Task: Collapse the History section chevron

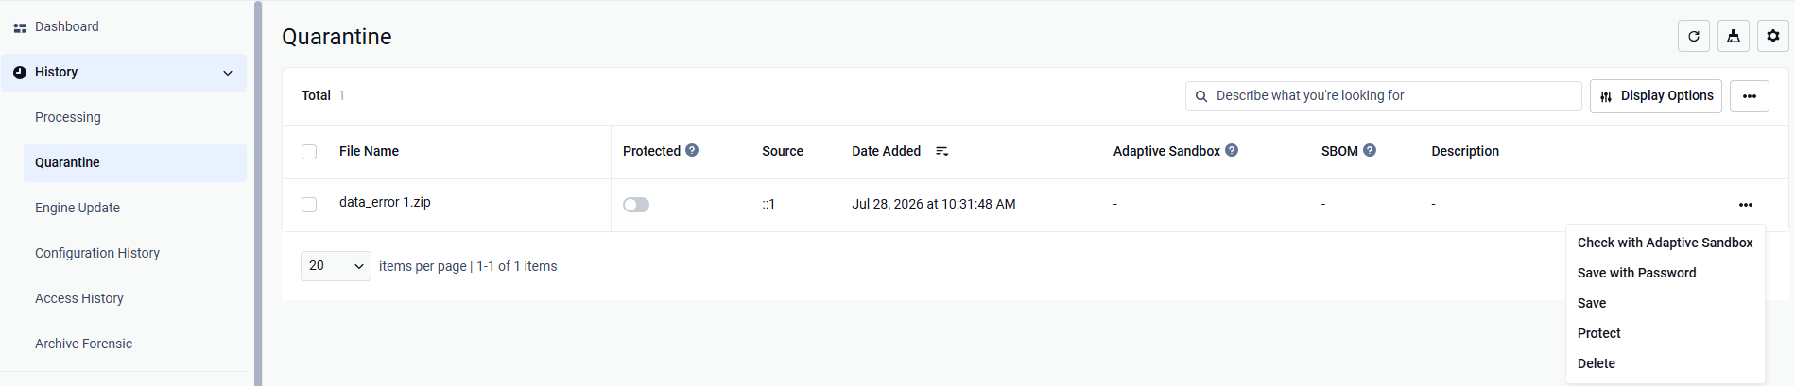Action: point(228,73)
